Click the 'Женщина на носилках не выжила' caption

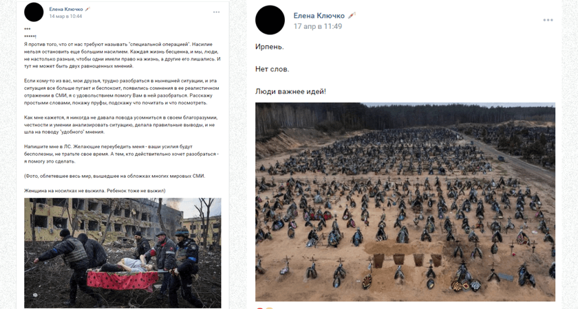pos(95,191)
